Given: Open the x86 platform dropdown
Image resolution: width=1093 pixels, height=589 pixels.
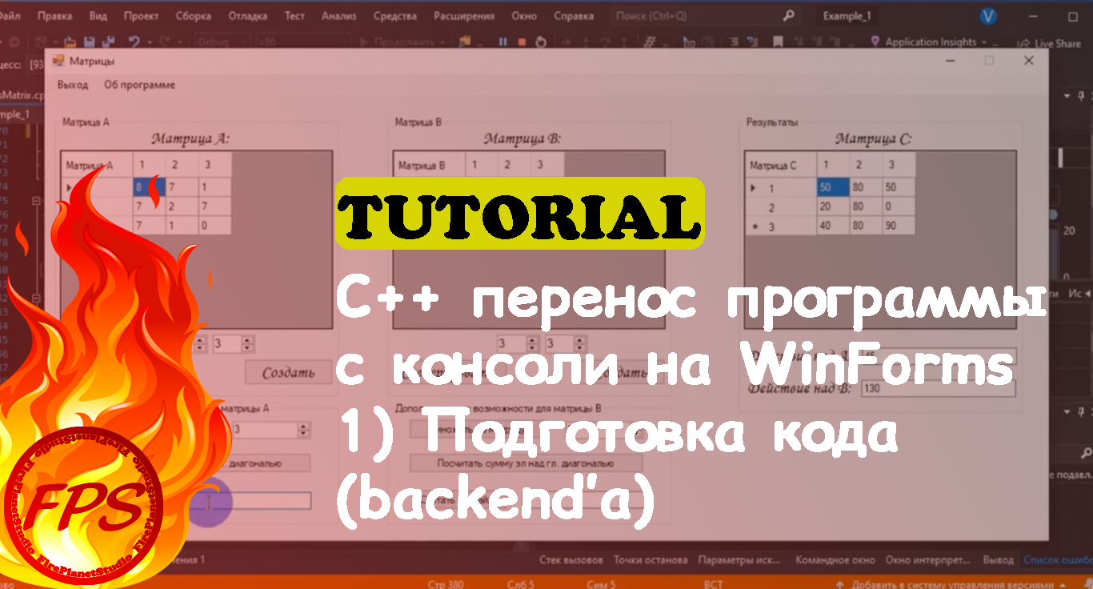Looking at the screenshot, I should pos(302,42).
